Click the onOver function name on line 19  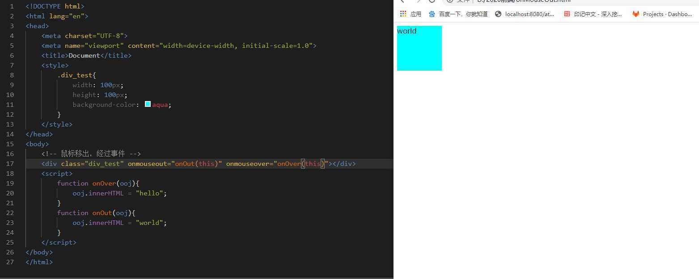click(x=104, y=183)
